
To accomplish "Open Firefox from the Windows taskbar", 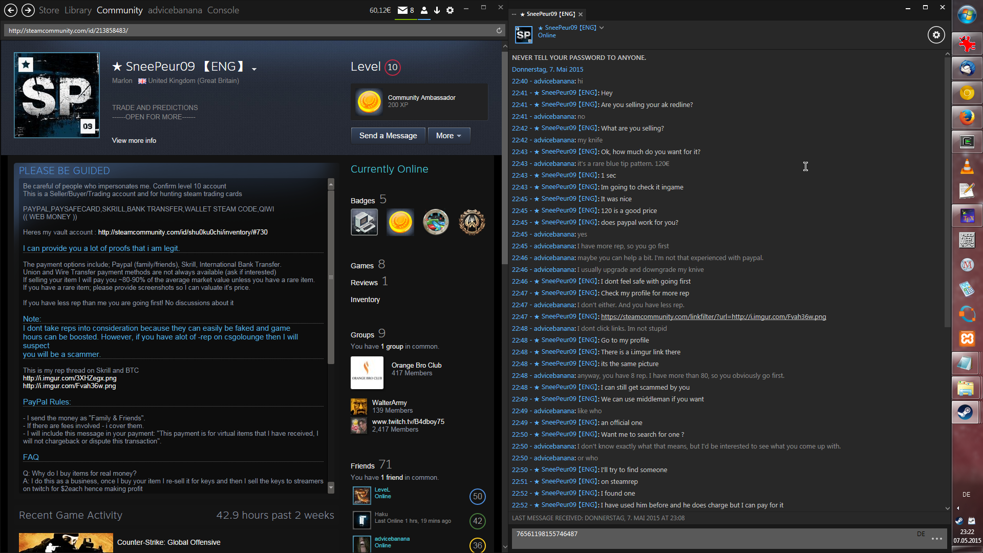I will 967,118.
